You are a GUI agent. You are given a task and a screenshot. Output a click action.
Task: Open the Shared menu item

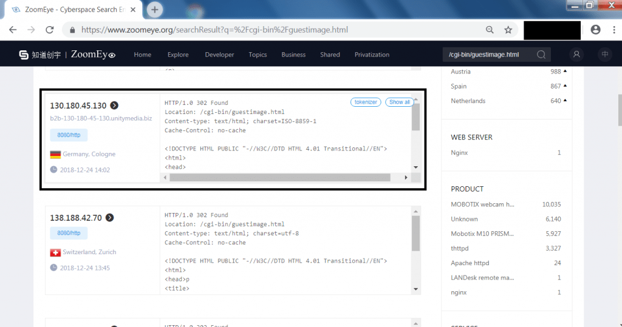tap(330, 55)
